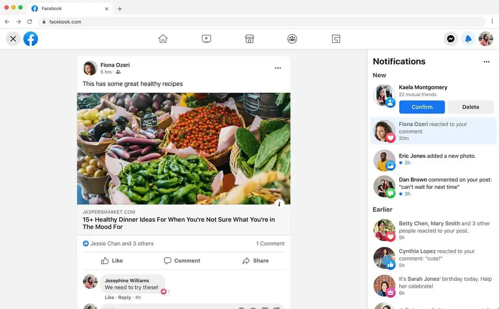499x309 pixels.
Task: Close the search with the X button
Action: (13, 39)
